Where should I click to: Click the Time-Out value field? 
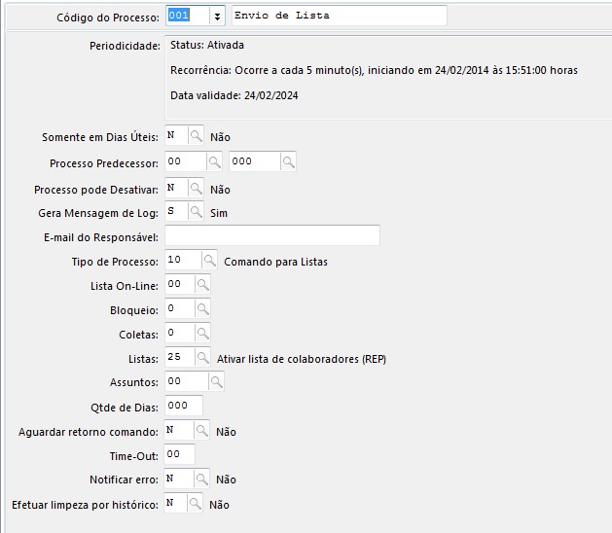coord(179,454)
